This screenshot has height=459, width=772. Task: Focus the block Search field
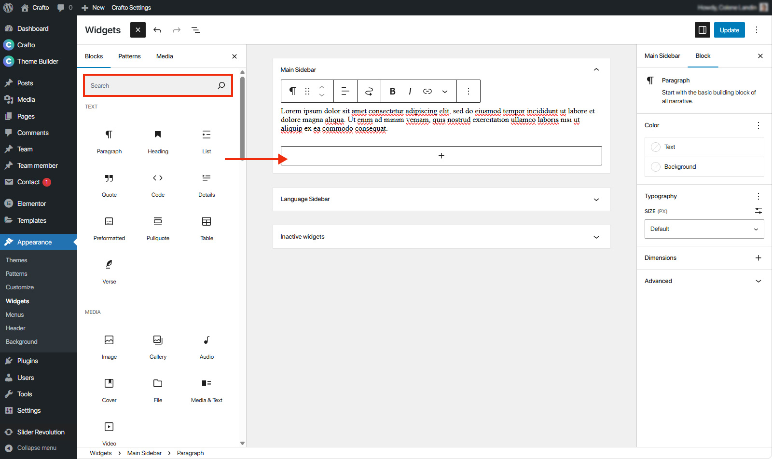158,85
